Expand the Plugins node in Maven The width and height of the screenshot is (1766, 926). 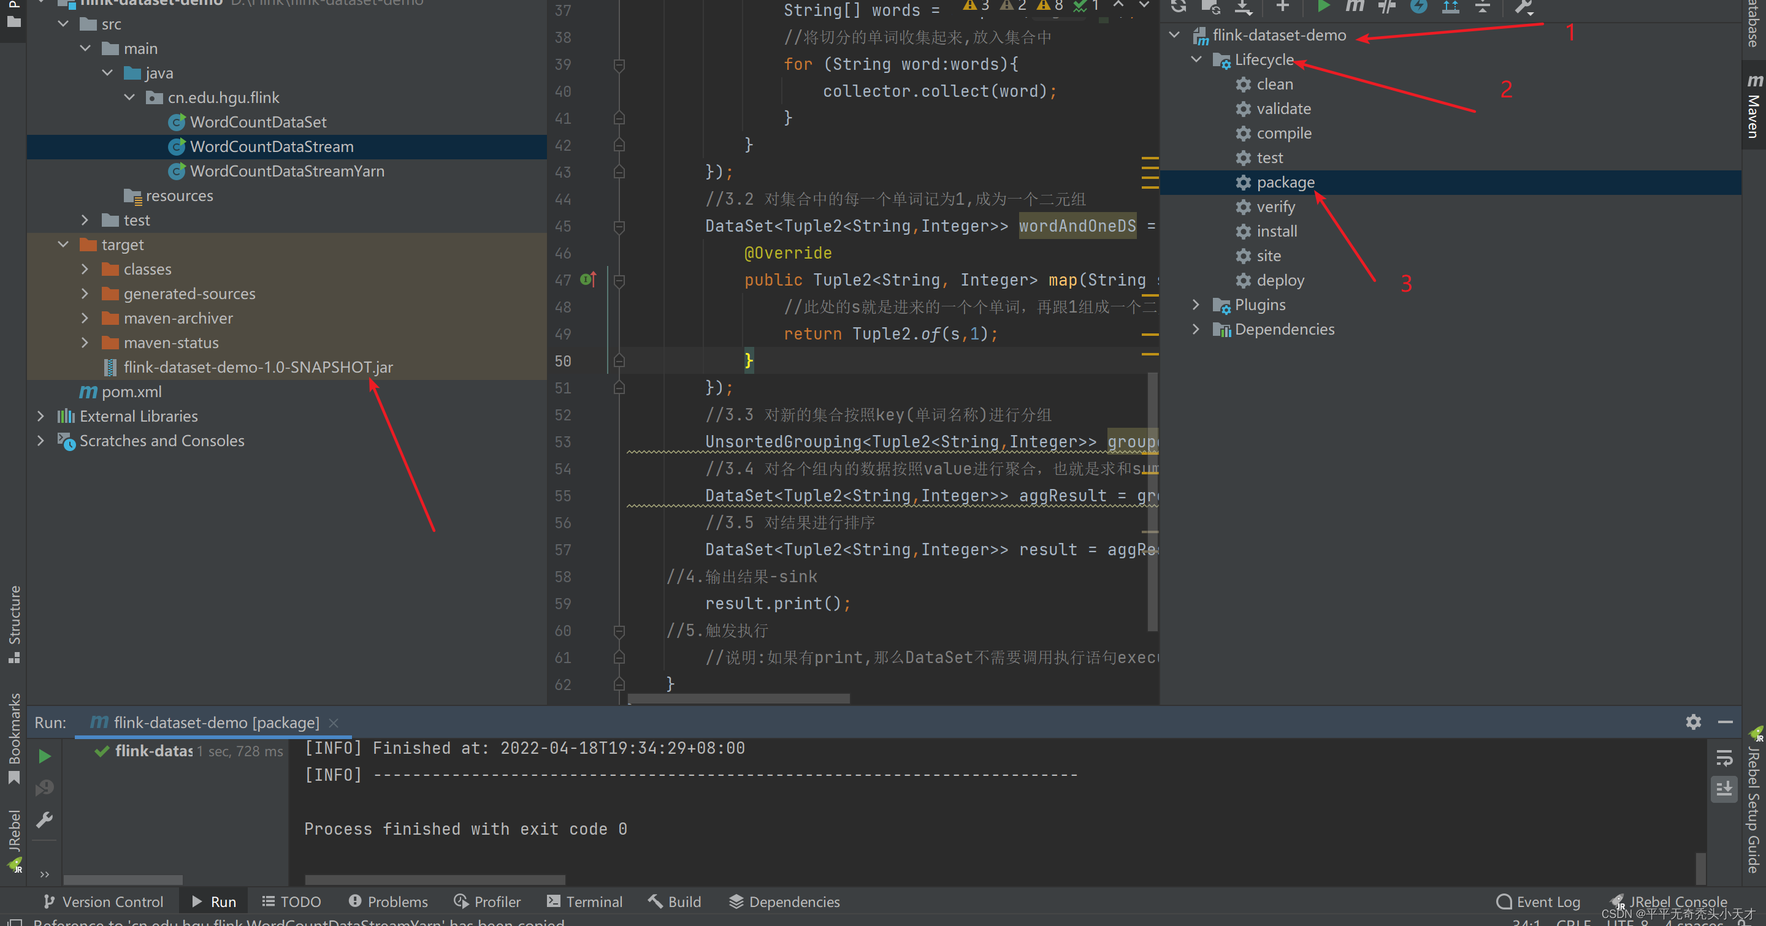pyautogui.click(x=1196, y=305)
